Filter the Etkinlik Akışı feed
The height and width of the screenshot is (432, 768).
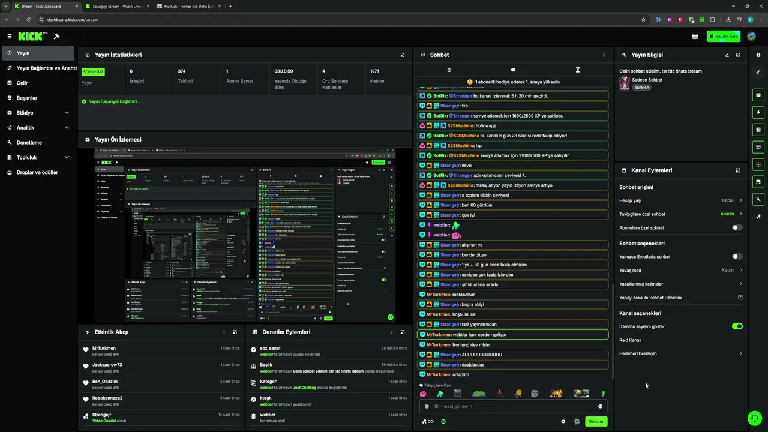tap(224, 332)
